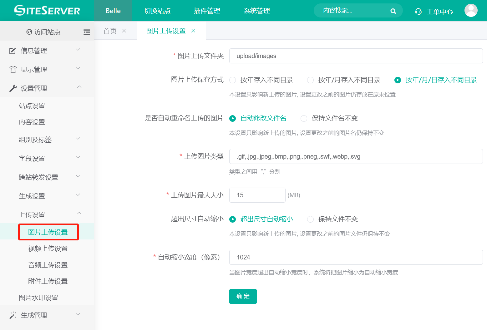This screenshot has height=330, width=487.
Task: Click the 上传图片最大大小 input field
Action: pos(257,195)
